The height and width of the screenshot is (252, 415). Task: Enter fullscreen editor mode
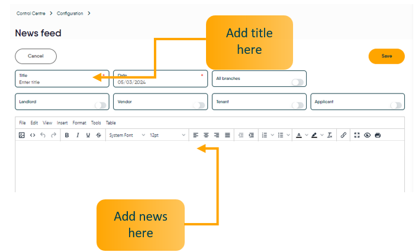tap(357, 135)
